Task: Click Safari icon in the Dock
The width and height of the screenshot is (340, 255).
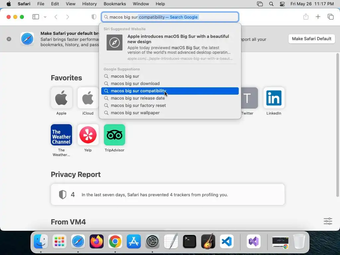Action: click(78, 241)
